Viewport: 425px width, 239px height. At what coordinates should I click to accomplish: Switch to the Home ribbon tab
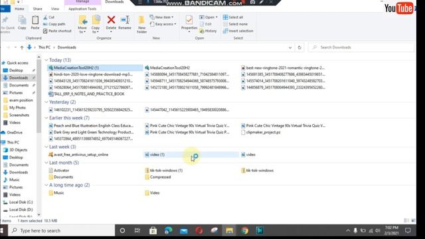(x=19, y=9)
